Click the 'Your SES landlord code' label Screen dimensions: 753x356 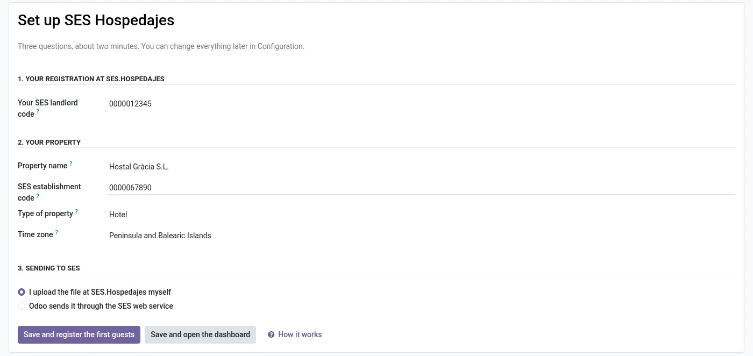point(48,108)
